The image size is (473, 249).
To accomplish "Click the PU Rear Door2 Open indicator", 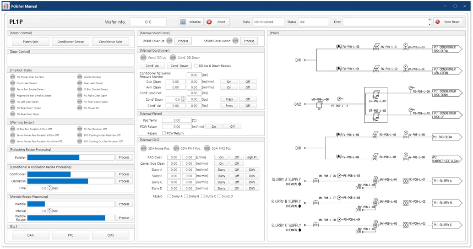I will pyautogui.click(x=80, y=102).
